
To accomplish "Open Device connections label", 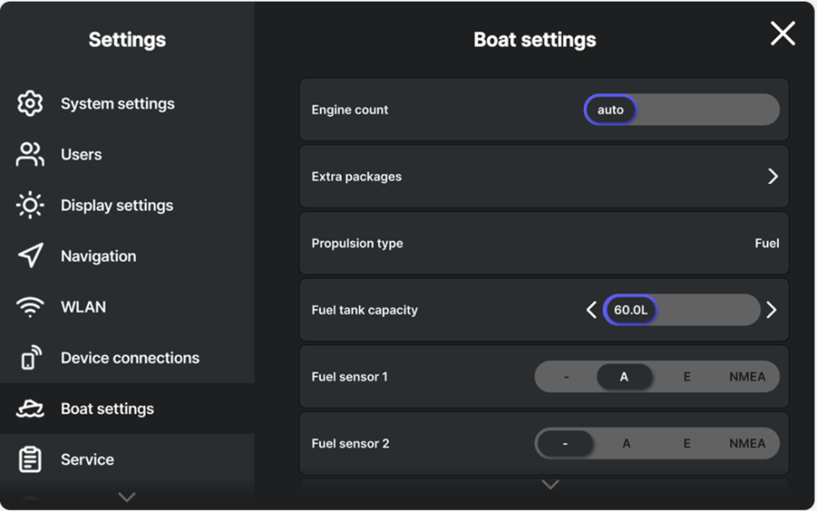I will (x=130, y=358).
